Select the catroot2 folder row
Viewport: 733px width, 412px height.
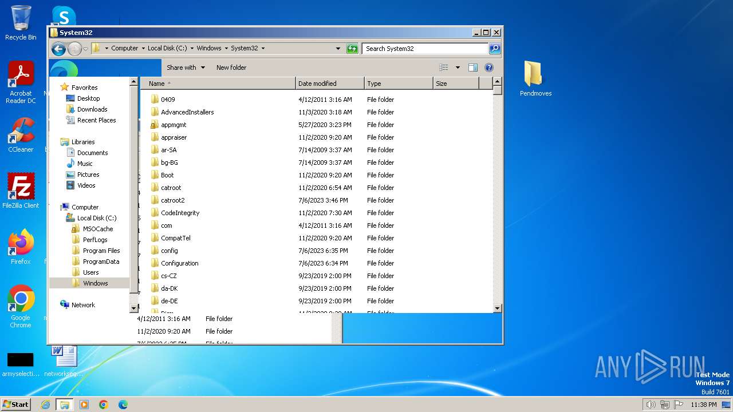(316, 200)
